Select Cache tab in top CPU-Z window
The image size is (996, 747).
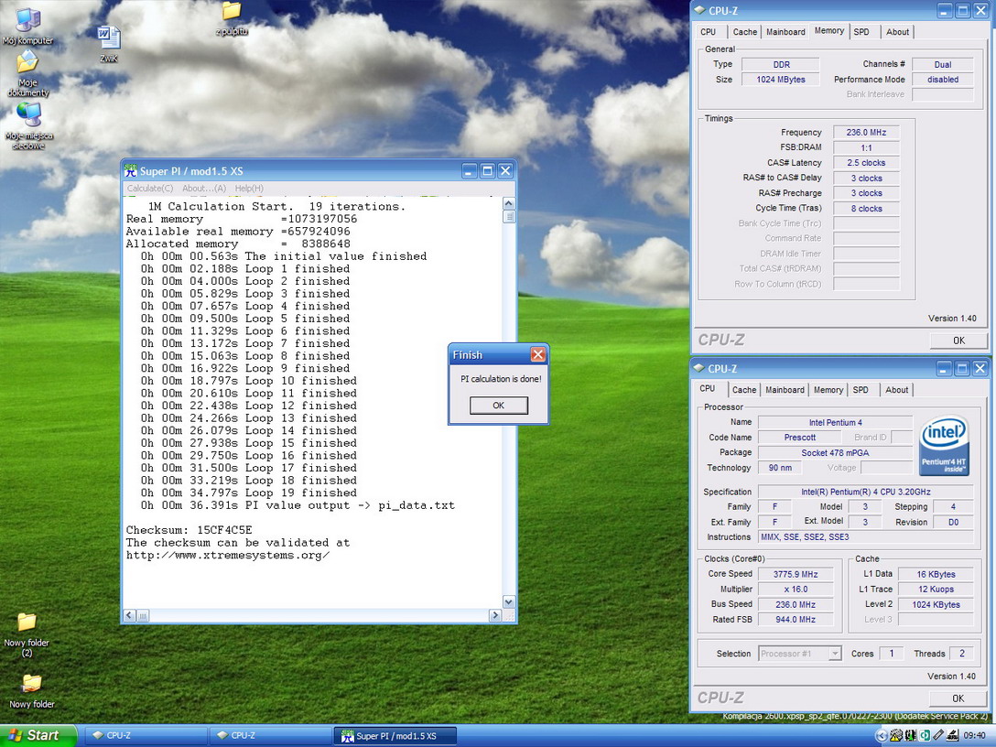coord(744,32)
